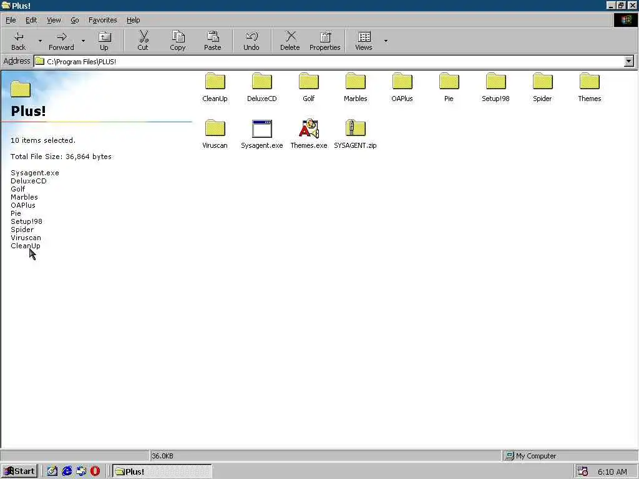Image resolution: width=639 pixels, height=479 pixels.
Task: Select the Spider folder icon
Action: coord(543,82)
